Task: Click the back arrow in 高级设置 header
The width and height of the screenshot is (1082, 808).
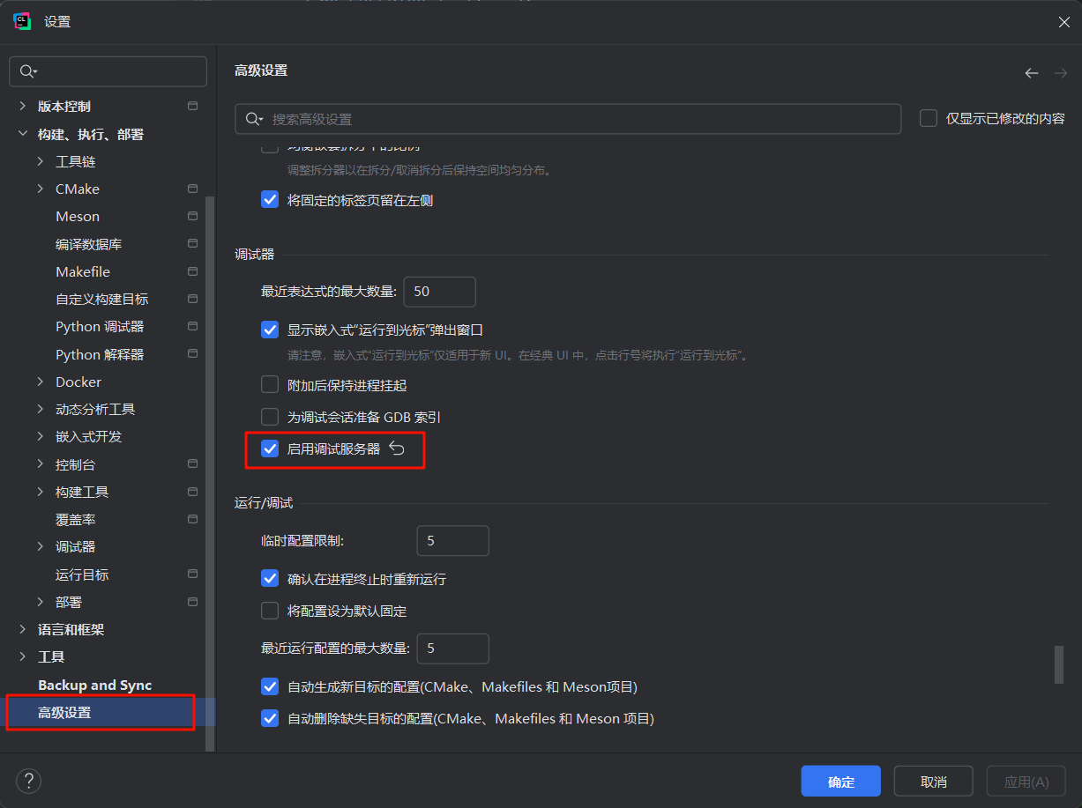Action: click(x=1032, y=73)
